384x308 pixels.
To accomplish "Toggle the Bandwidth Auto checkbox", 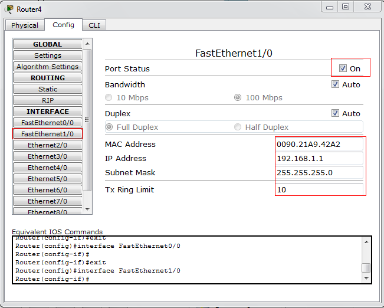I will (336, 84).
